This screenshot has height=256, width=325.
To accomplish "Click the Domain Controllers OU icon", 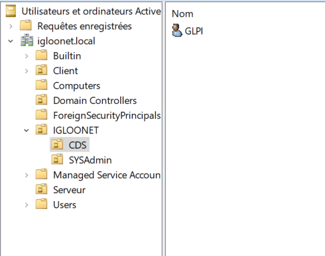I will tap(41, 100).
